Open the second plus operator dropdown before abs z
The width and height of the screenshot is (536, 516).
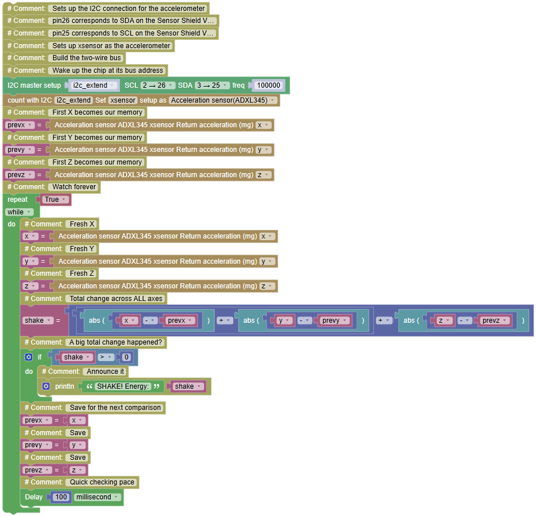[x=384, y=320]
